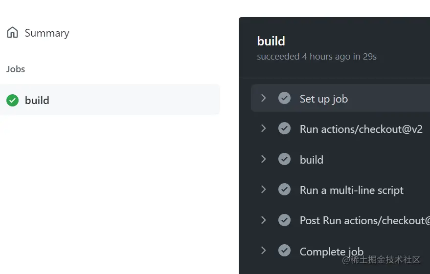
Task: Expand the Run actions/checkout@v2 step chevron
Action: (x=264, y=128)
